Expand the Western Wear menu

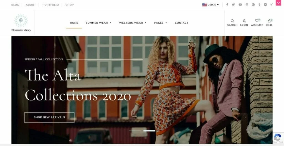(133, 23)
